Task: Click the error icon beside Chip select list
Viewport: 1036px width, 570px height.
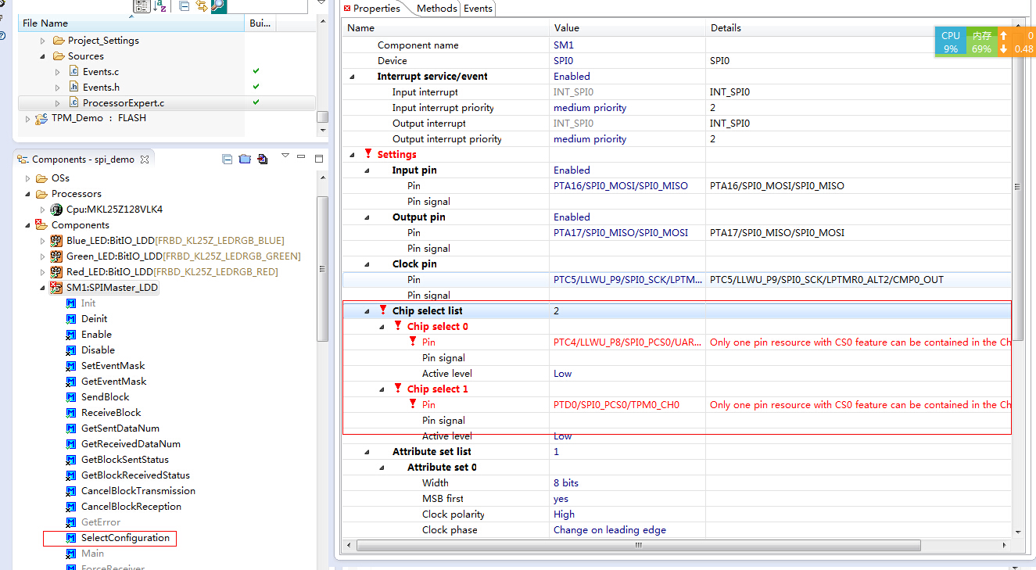Action: (x=383, y=310)
